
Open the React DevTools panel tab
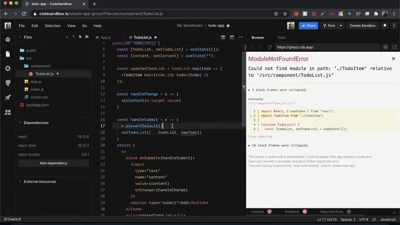pos(332,212)
